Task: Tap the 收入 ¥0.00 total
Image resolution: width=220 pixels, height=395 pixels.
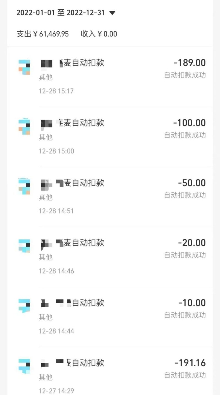Action: pos(99,34)
